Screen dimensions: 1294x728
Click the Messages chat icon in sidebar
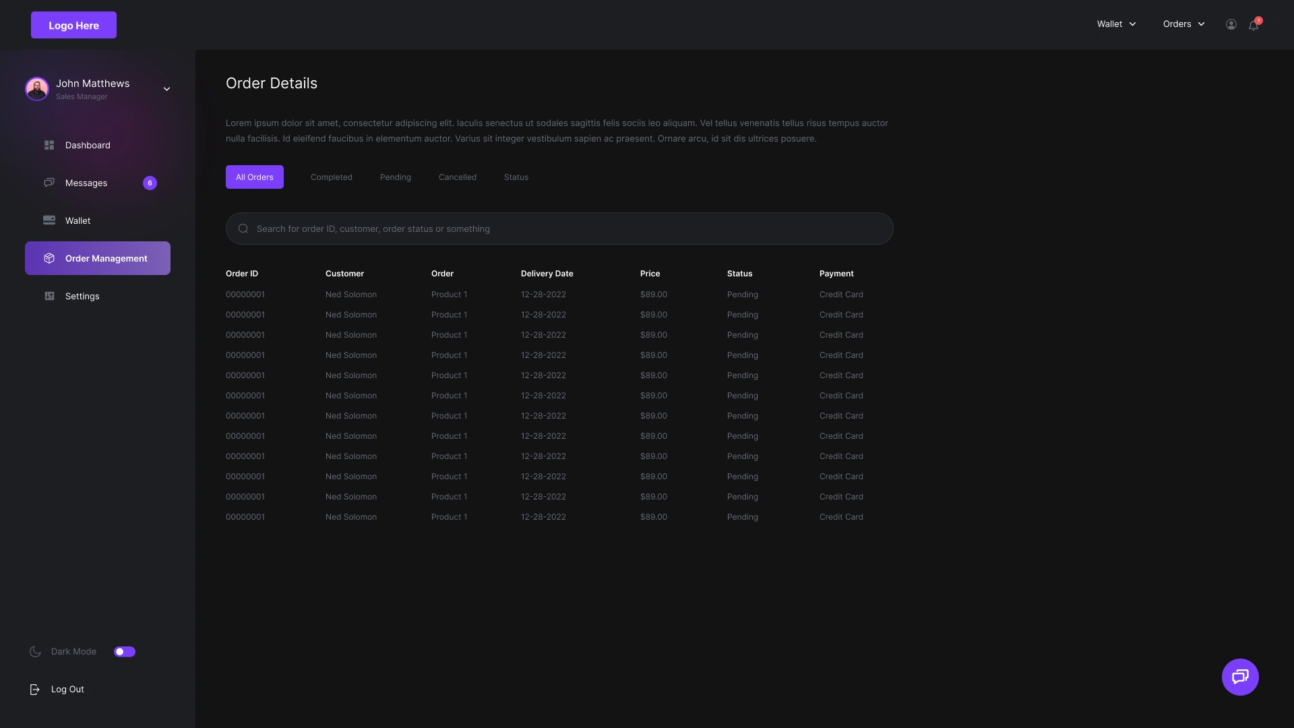[49, 183]
